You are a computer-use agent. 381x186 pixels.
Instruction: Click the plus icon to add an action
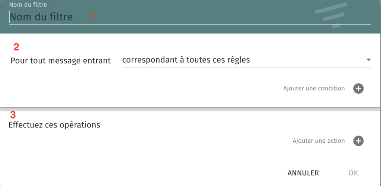click(358, 141)
